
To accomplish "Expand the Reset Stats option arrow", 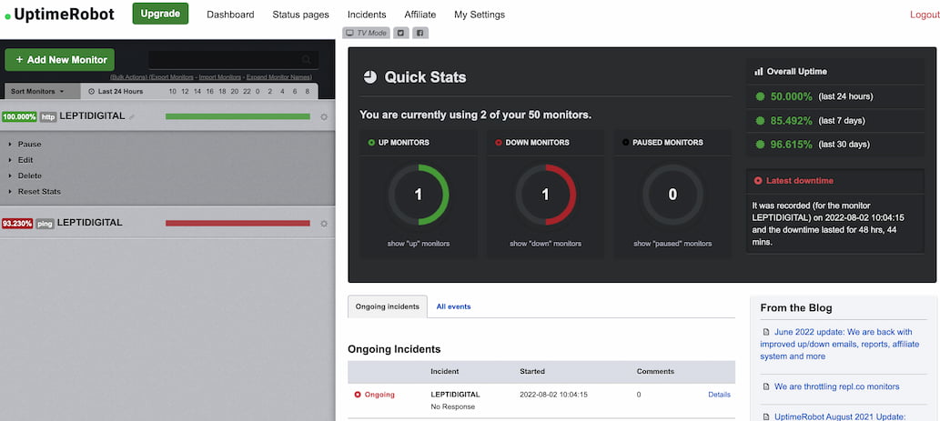I will click(10, 192).
